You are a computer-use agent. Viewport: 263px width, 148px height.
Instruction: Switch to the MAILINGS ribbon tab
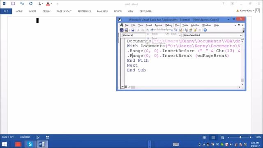pyautogui.click(x=102, y=12)
